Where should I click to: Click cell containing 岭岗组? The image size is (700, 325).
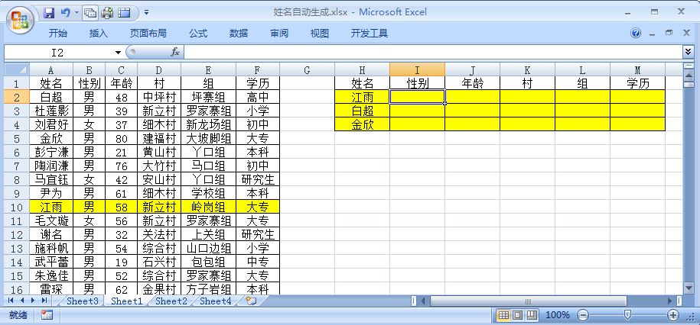click(209, 207)
